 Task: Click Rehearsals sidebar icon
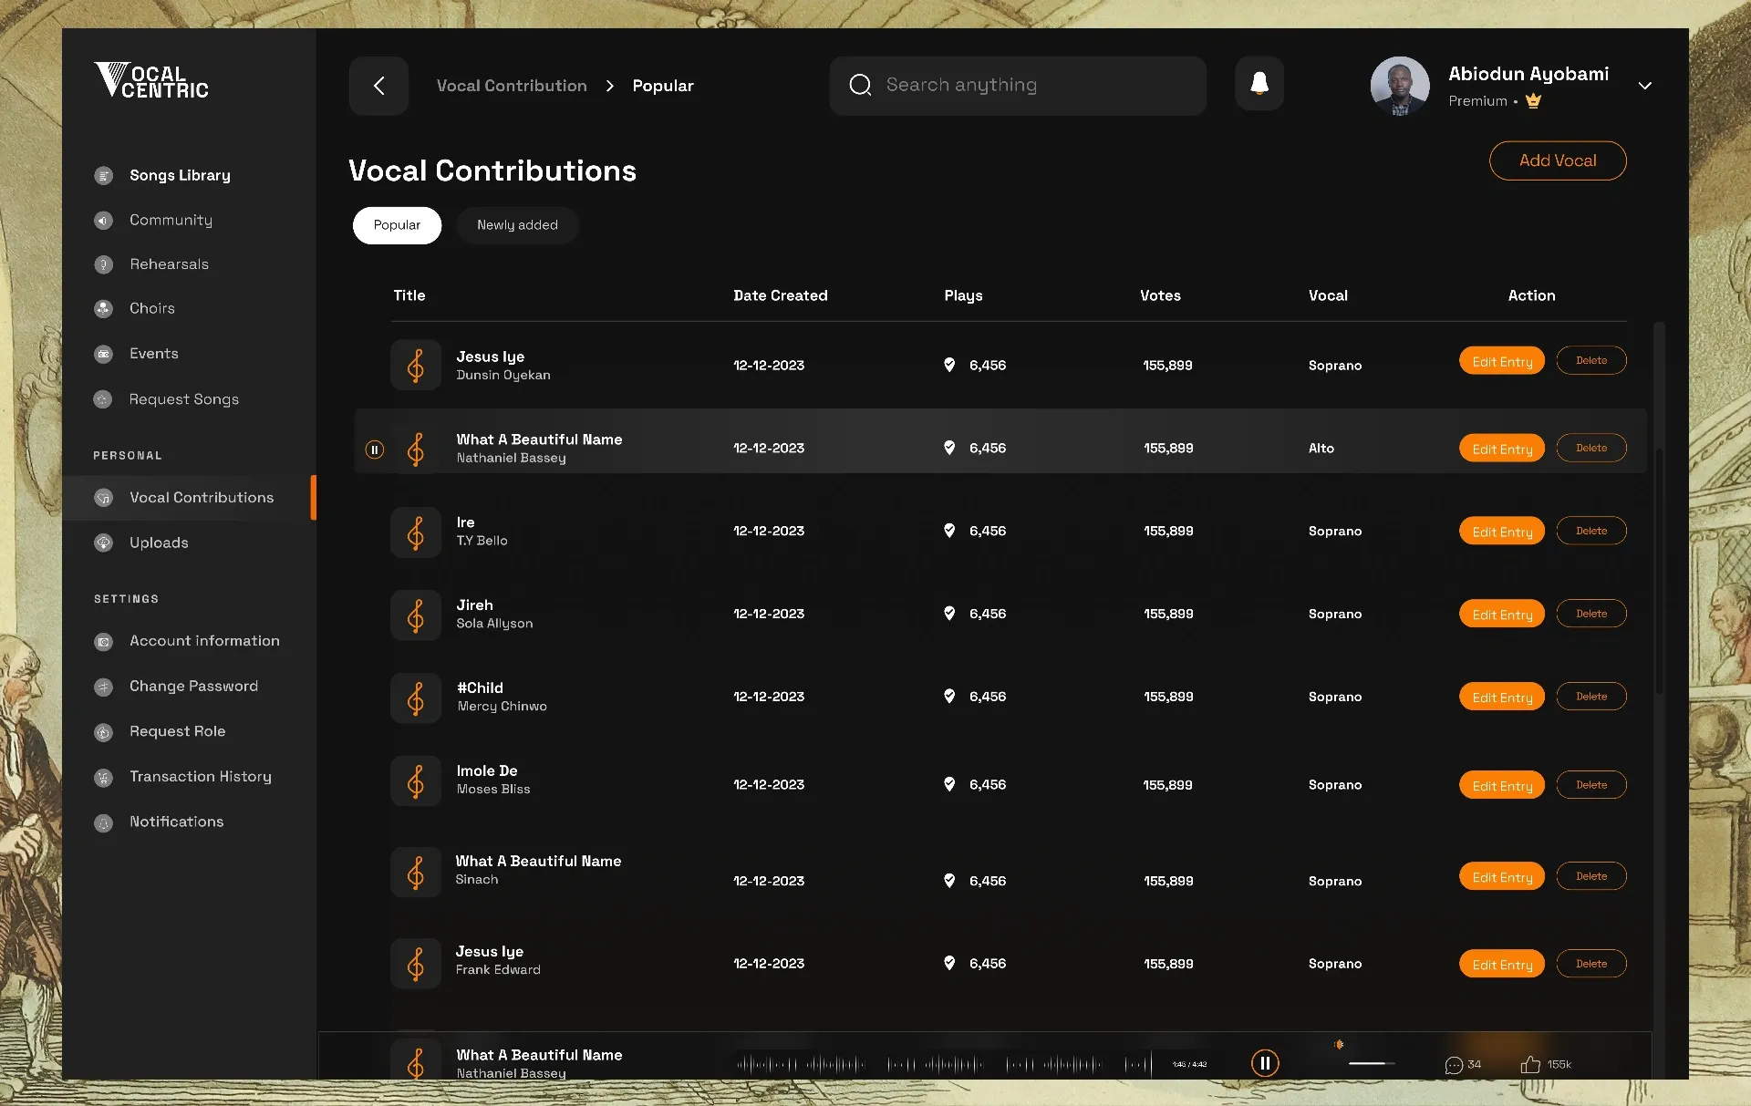pyautogui.click(x=104, y=264)
